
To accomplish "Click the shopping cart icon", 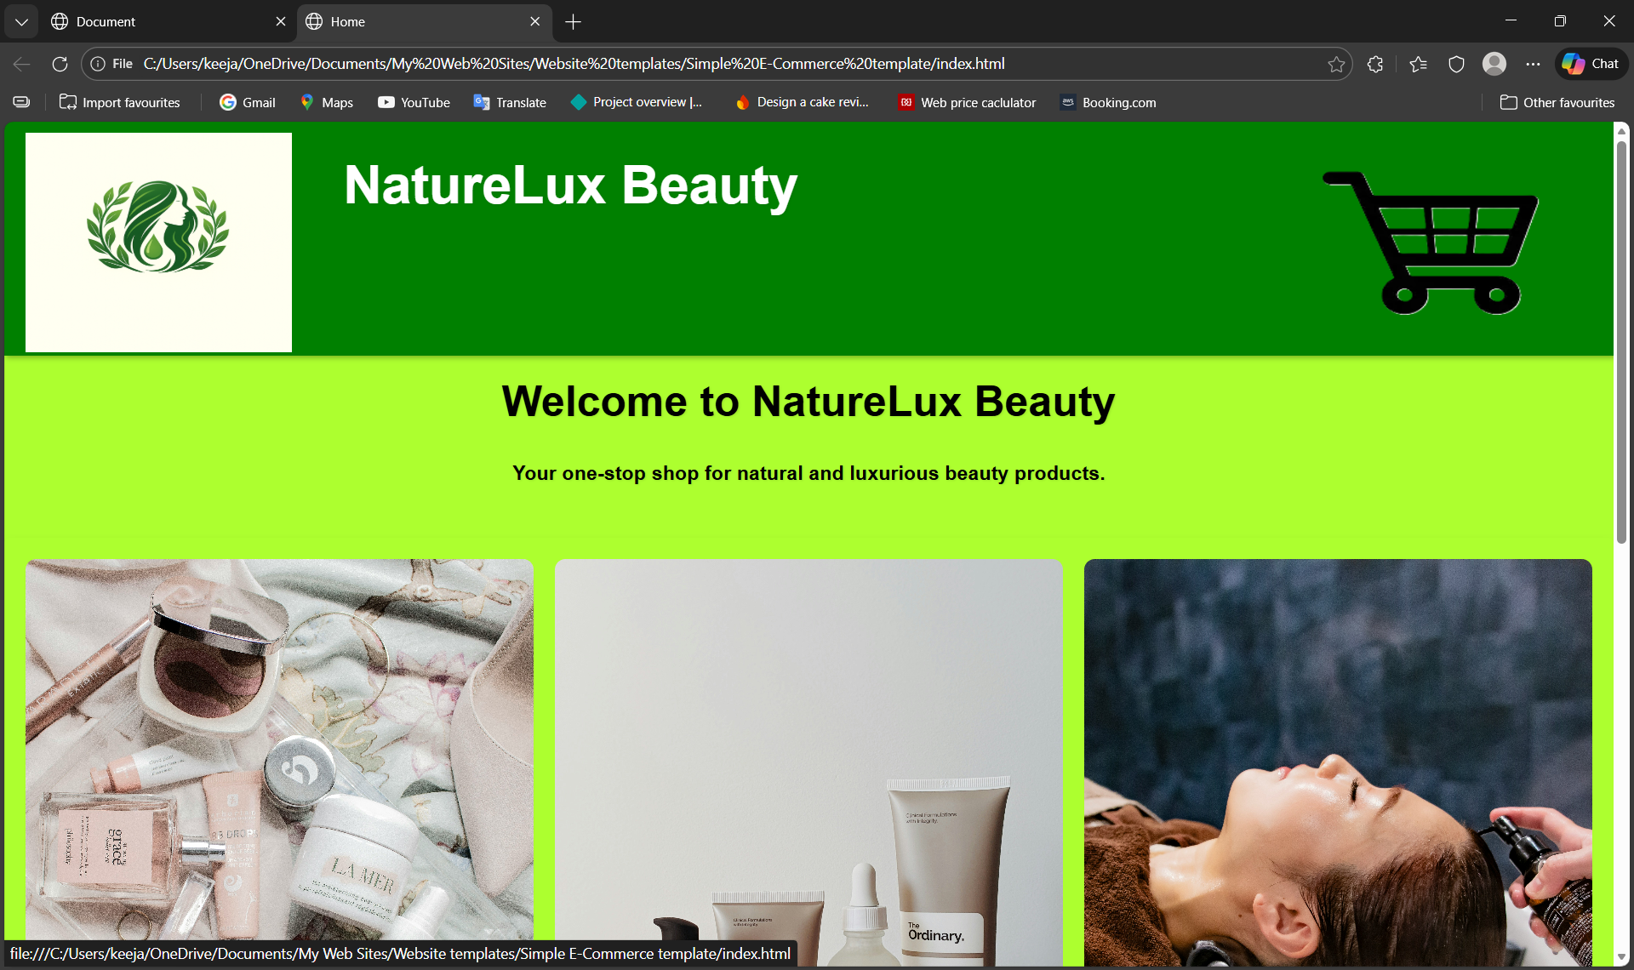I will click(x=1431, y=242).
